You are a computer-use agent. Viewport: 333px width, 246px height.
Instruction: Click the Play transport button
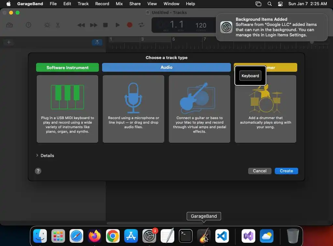pos(117,25)
